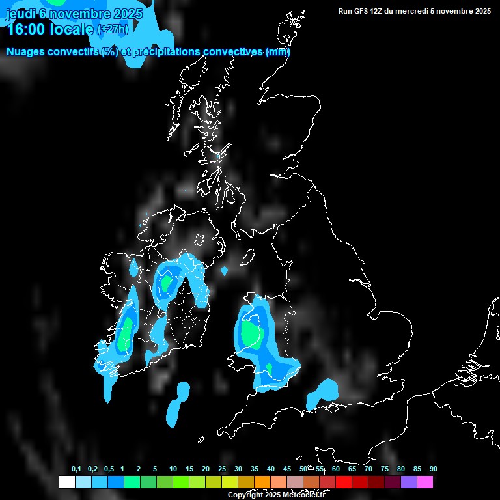Viewport: 500px width, 500px height.
Task: Click the Copyright 2025 Meteociel.fr text
Action: click(276, 495)
